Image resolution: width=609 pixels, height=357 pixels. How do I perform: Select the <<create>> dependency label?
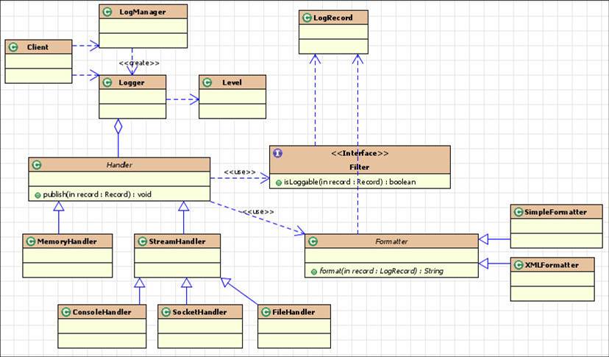coord(139,63)
